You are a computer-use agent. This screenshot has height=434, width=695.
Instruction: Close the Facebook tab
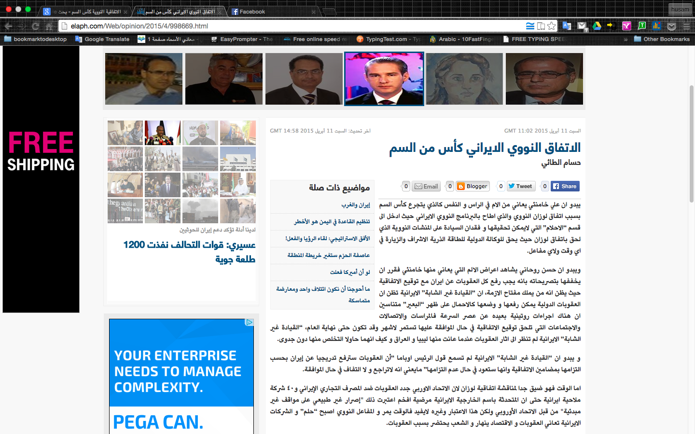(314, 12)
